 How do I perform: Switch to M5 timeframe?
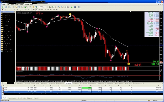coord(37,10)
